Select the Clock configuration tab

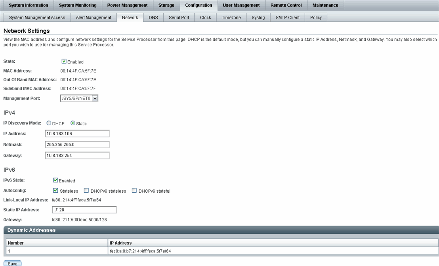coord(205,17)
